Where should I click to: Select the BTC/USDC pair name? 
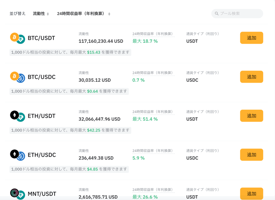point(42,77)
